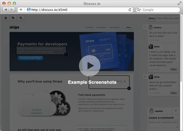Open the Documentation nav link

(101, 27)
